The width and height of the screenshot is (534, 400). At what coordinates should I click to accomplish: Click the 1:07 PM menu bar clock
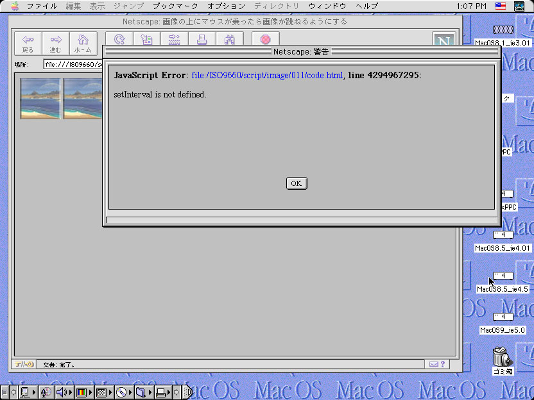[x=471, y=6]
